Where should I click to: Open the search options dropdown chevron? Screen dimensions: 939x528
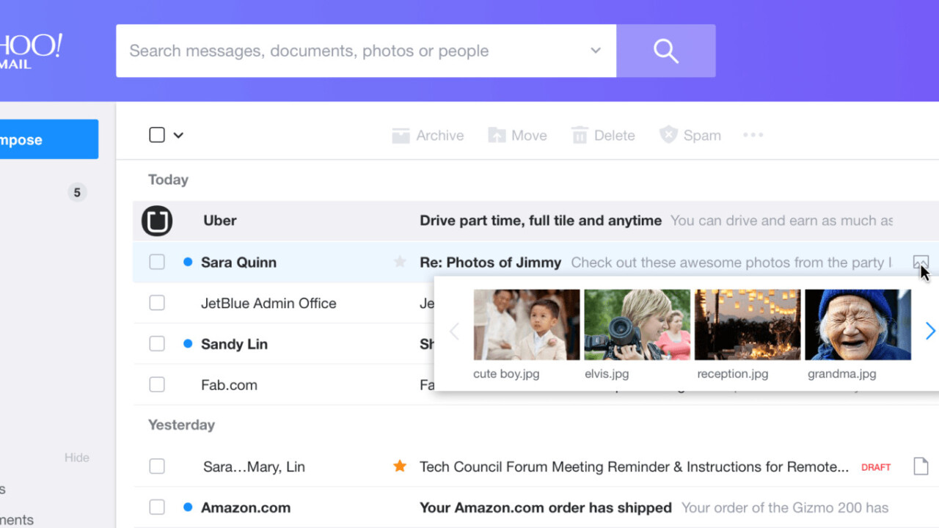tap(596, 51)
